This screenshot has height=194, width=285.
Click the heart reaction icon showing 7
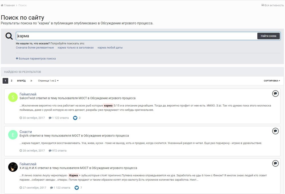[x=77, y=188]
